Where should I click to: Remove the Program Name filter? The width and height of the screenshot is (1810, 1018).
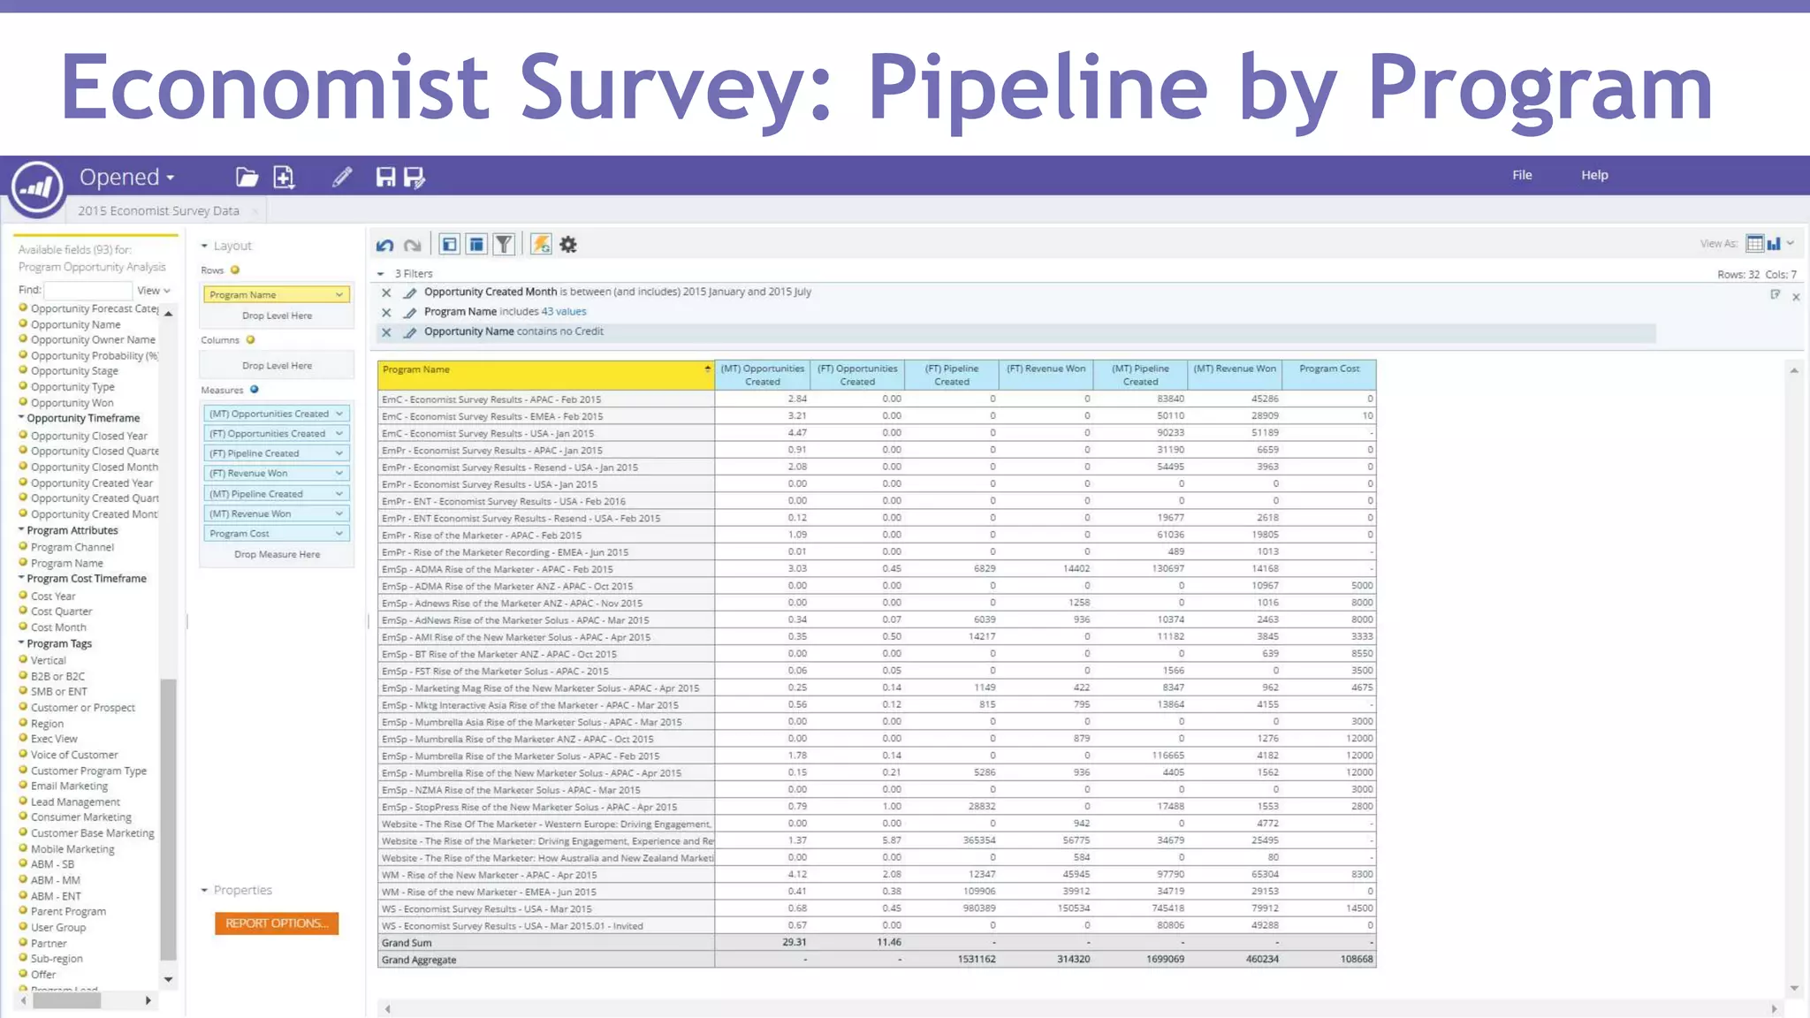point(386,312)
